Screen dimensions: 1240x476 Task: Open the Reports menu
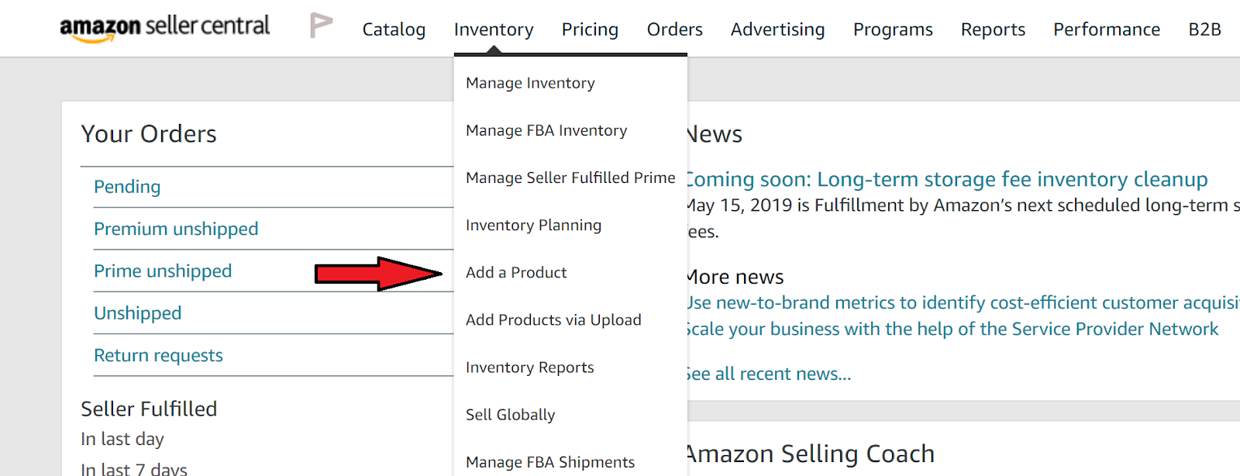pos(993,29)
